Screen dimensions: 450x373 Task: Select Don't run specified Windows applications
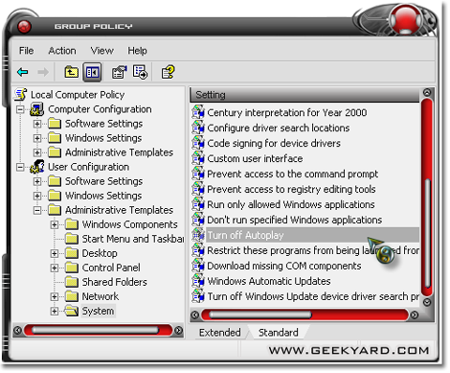click(294, 220)
